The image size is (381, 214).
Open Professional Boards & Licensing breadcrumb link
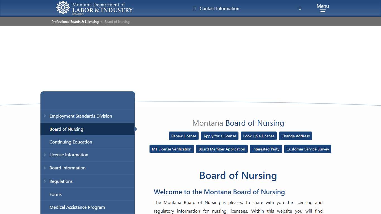[75, 21]
